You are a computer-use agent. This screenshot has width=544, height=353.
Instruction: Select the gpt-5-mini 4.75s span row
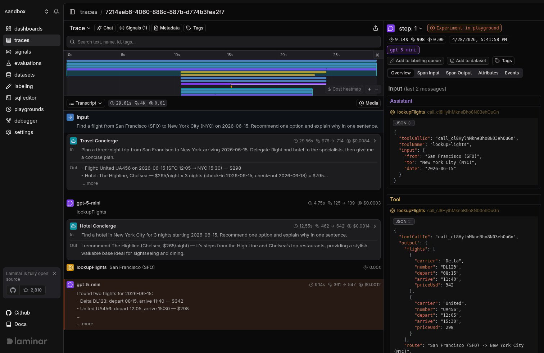(x=223, y=207)
